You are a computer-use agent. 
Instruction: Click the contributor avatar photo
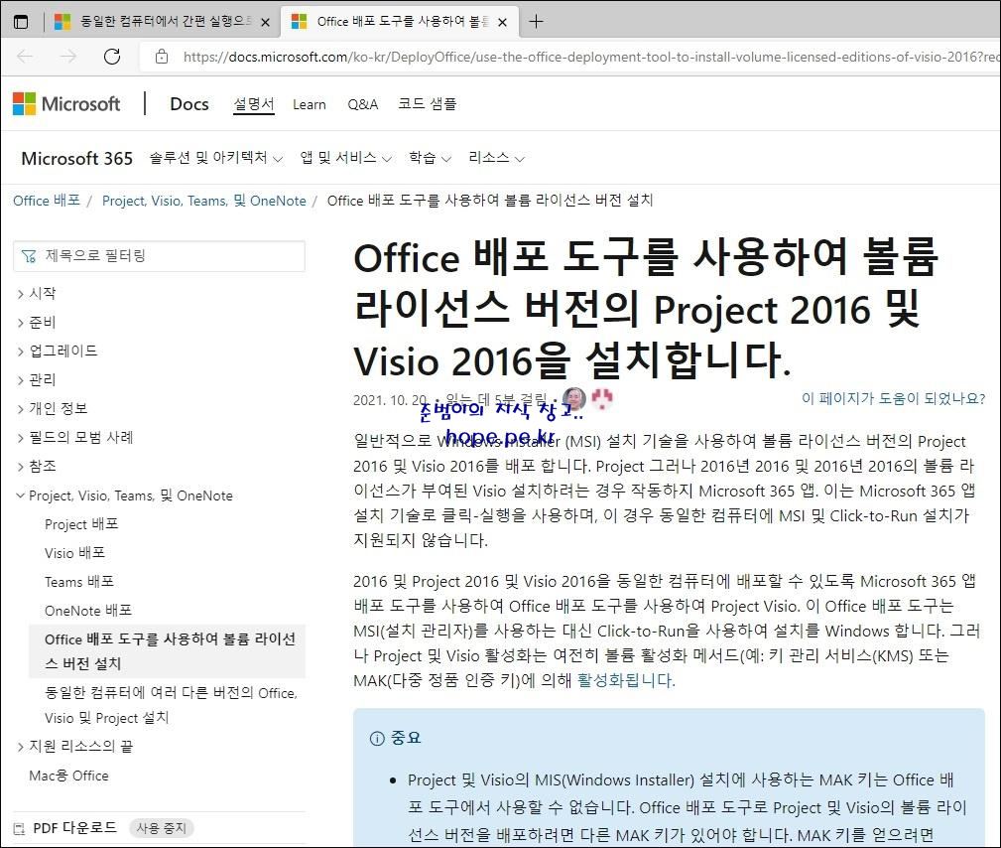point(574,399)
